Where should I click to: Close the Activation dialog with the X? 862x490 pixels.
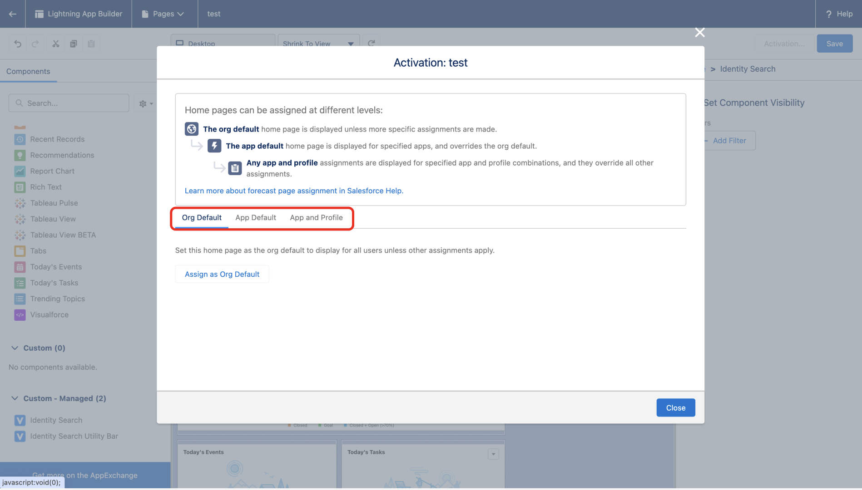(x=700, y=33)
